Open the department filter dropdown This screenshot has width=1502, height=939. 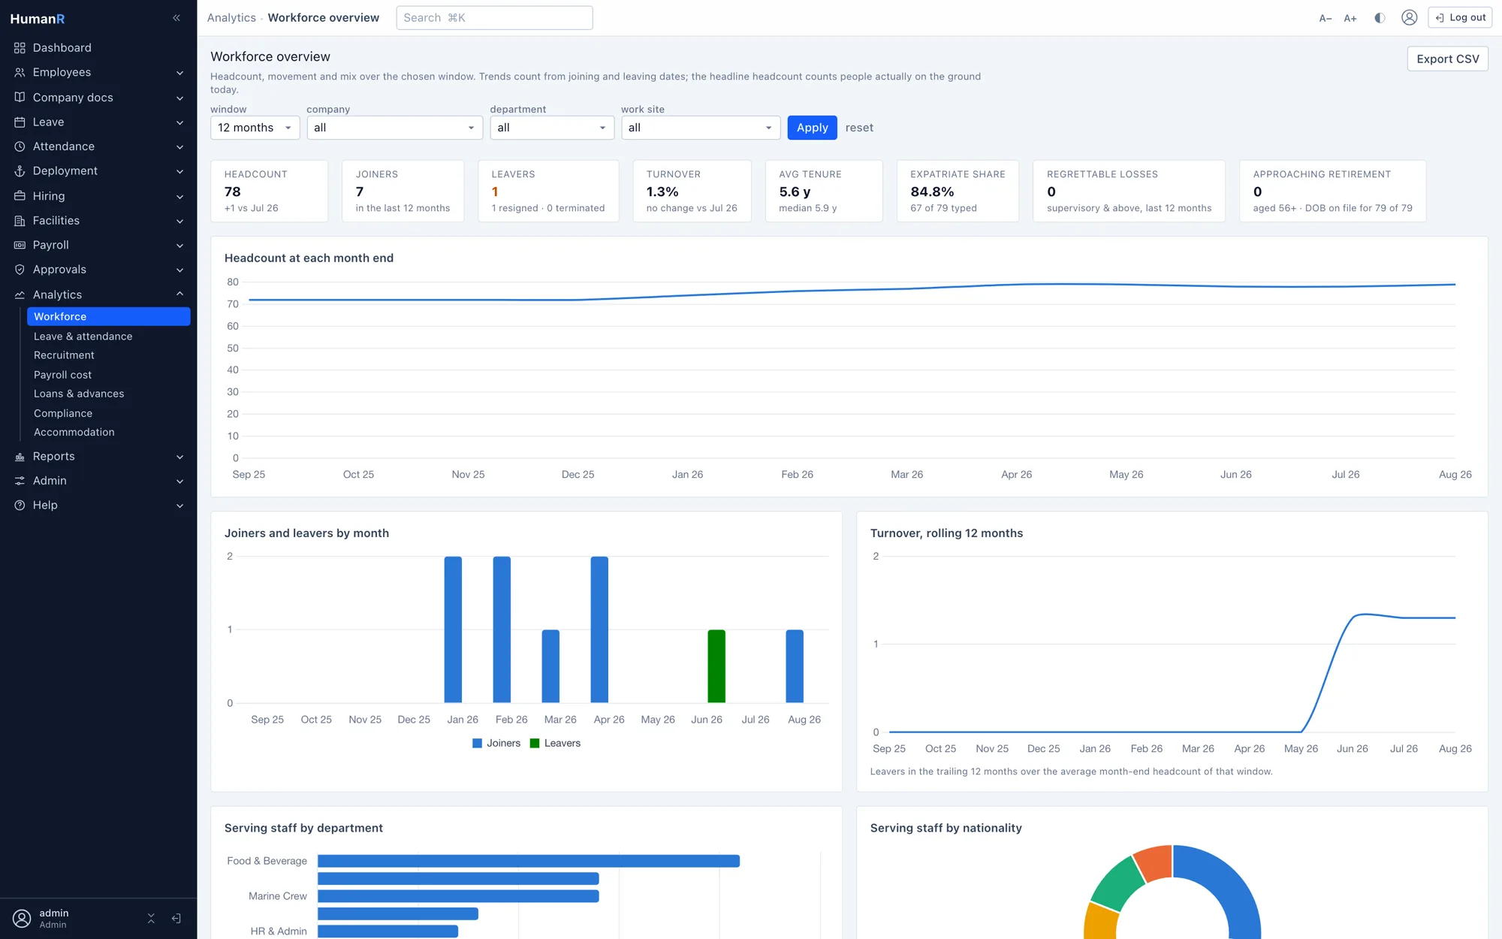[x=552, y=128]
